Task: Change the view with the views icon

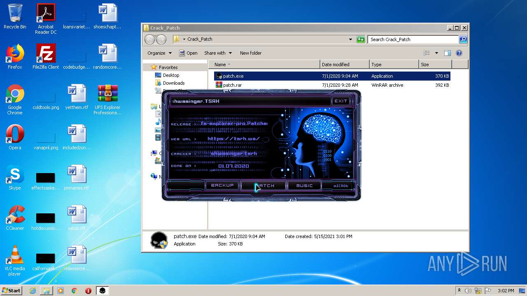Action: (427, 53)
